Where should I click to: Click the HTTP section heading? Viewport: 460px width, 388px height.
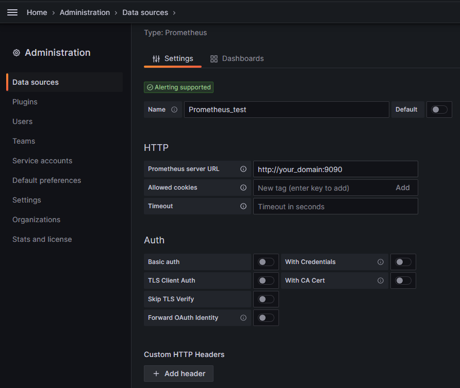pyautogui.click(x=156, y=148)
